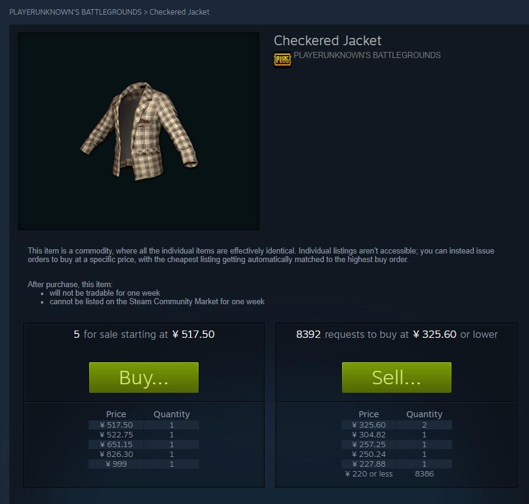Select the ¥ 257.25 buy order row

(x=396, y=445)
